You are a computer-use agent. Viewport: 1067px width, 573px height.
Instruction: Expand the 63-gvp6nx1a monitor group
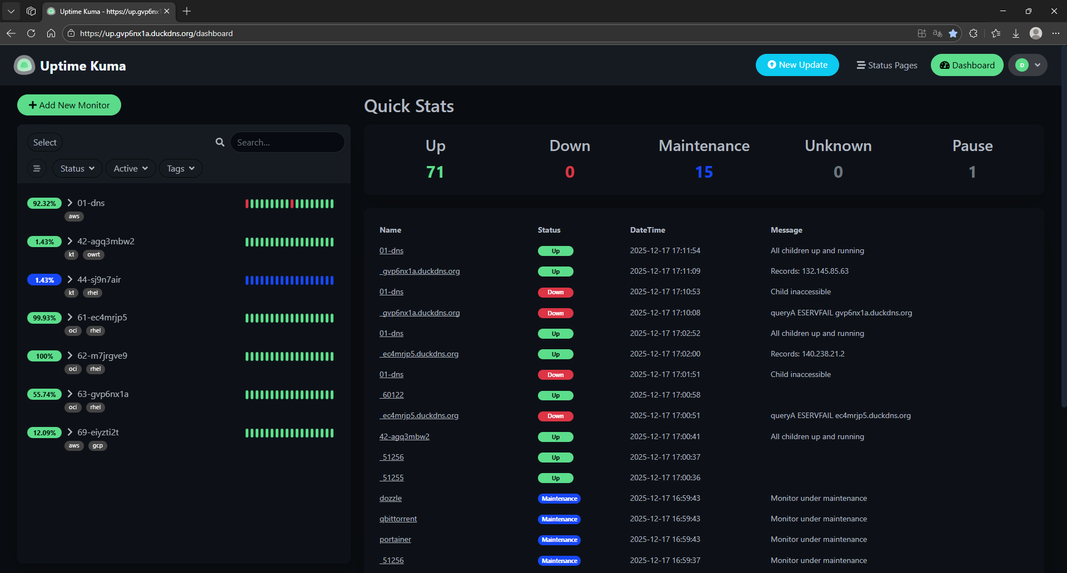pos(70,394)
